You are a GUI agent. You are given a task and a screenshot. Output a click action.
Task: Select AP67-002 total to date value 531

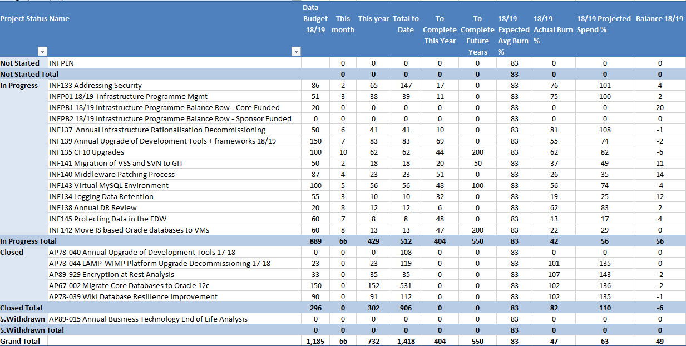click(406, 285)
